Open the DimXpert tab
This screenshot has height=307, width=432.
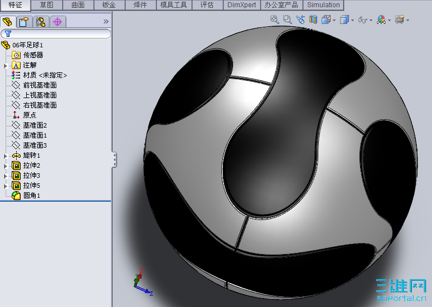pos(241,5)
